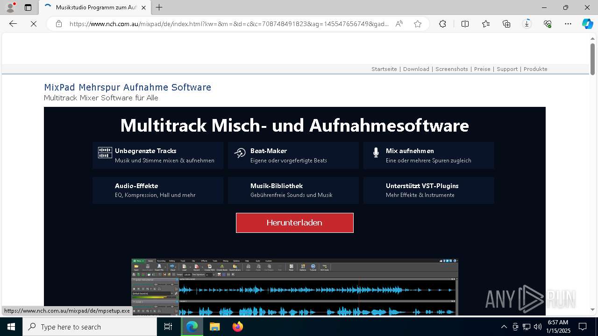598x336 pixels.
Task: Click the Beat-Maker icon
Action: tap(240, 153)
